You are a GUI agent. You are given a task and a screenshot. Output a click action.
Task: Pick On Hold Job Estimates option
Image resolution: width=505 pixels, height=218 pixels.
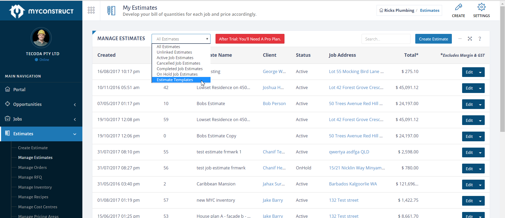coord(181,74)
